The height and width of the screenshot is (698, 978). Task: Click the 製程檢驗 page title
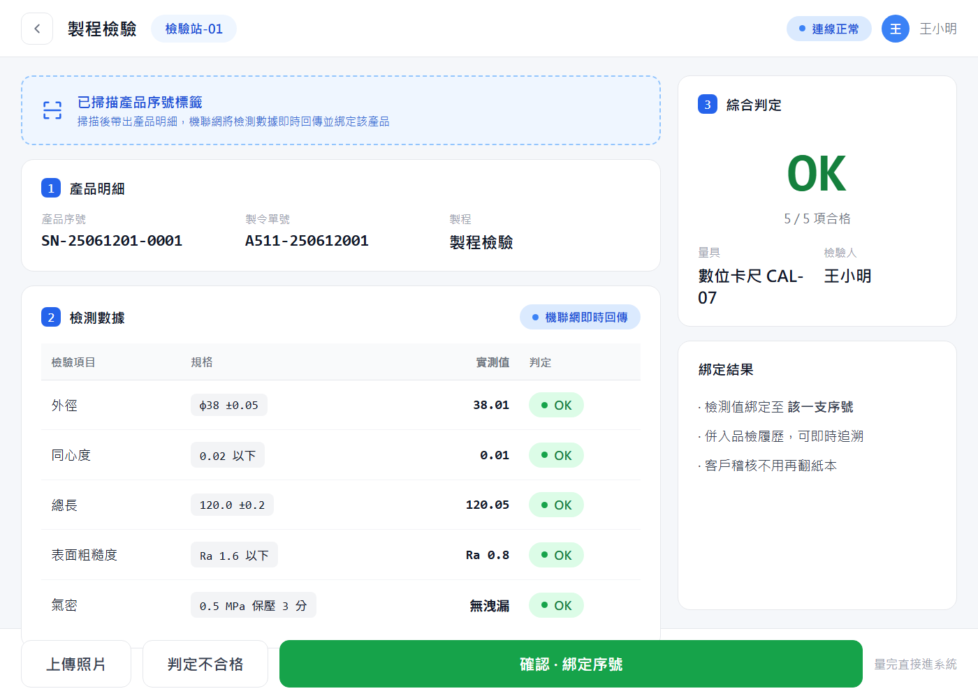pos(102,29)
